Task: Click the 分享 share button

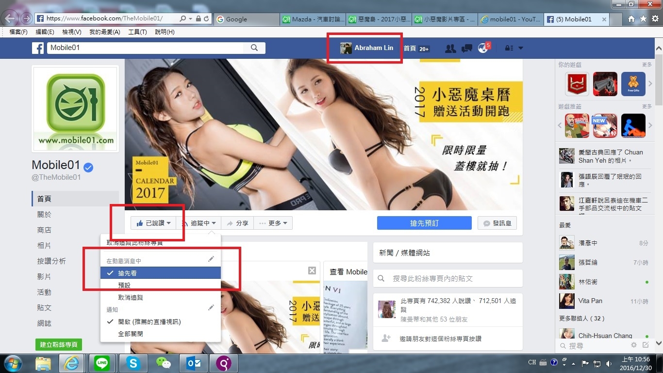Action: pos(237,223)
